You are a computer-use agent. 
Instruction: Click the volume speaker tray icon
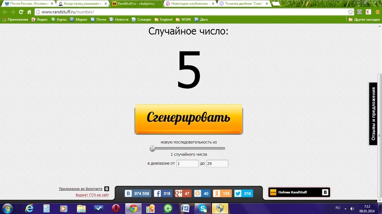pyautogui.click(x=352, y=209)
